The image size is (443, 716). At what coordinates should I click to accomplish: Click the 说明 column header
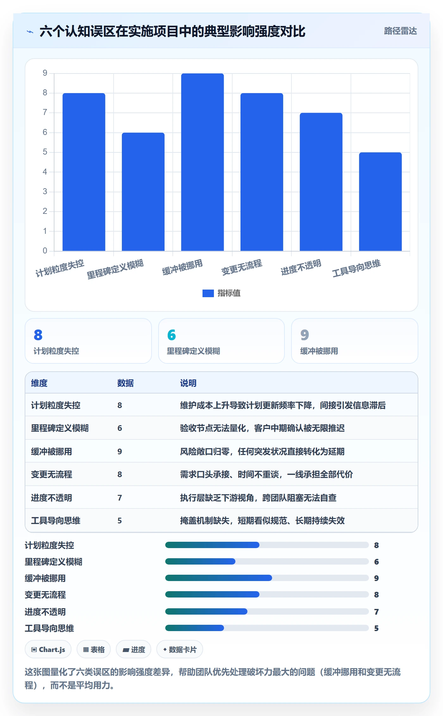[188, 383]
